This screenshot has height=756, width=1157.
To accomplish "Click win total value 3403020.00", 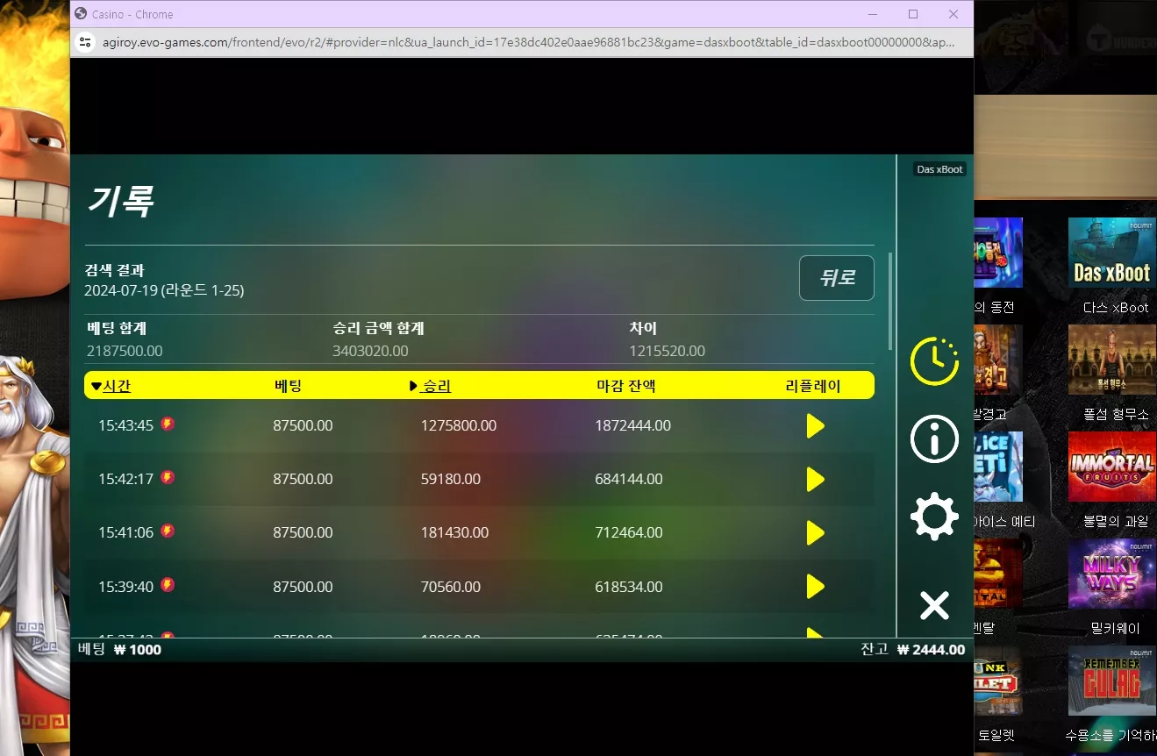I will [370, 352].
